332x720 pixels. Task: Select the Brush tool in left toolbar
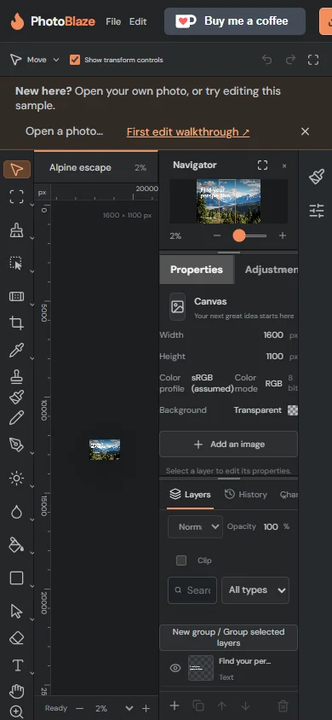(16, 397)
